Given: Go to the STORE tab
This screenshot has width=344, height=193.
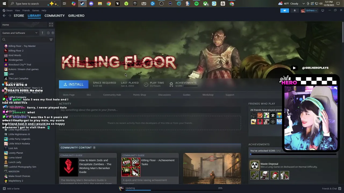Looking at the screenshot, I should [19, 16].
